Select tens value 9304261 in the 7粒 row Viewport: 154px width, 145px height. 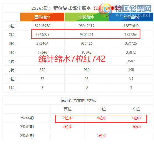(x=86, y=35)
